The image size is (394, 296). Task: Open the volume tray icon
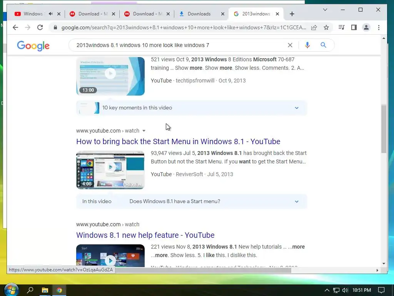[x=345, y=290]
